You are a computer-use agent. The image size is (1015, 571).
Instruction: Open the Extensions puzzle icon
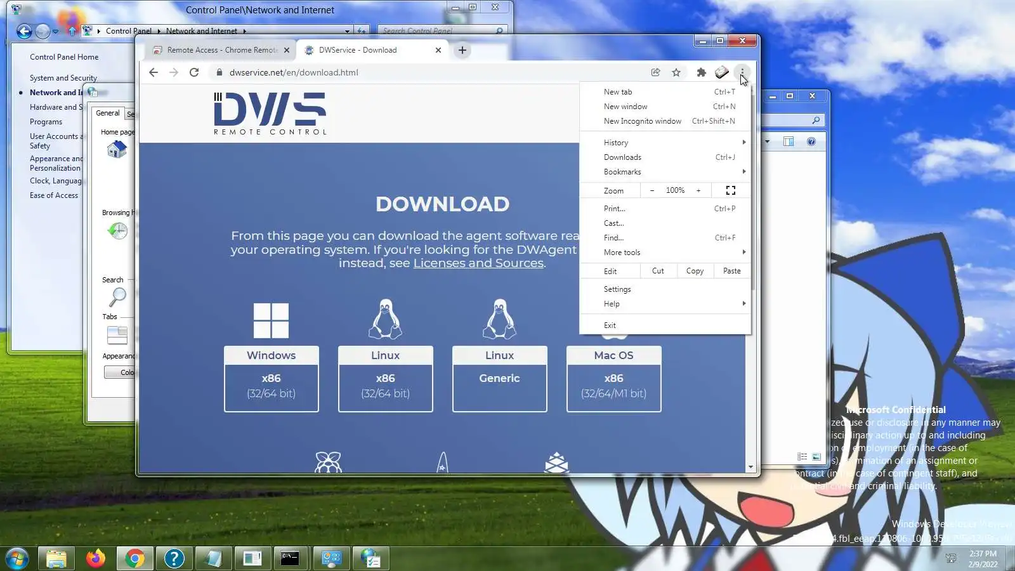(701, 72)
